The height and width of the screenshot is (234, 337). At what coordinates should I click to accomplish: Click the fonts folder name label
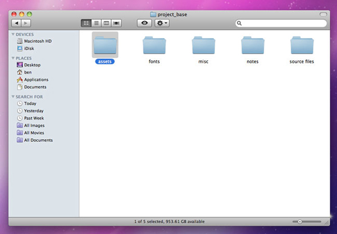(x=154, y=62)
